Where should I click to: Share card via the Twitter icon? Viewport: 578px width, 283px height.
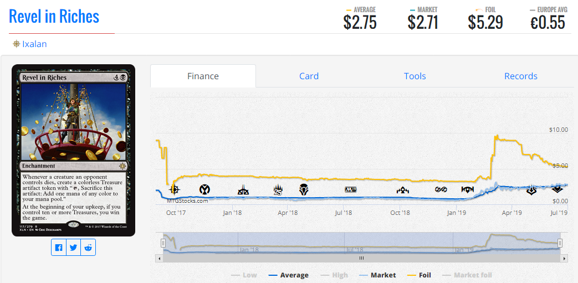[x=73, y=248]
